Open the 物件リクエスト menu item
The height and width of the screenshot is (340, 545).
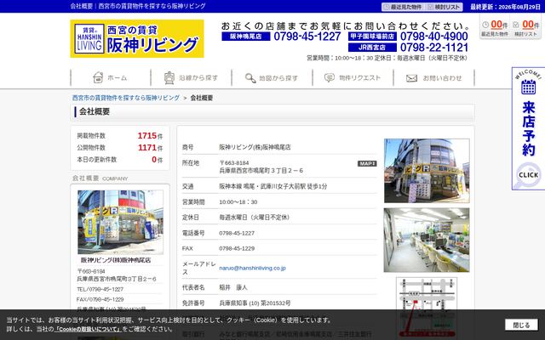point(353,77)
